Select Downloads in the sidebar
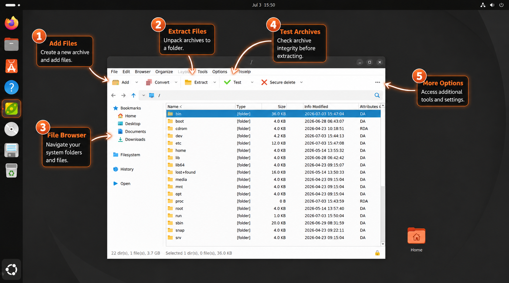Screen dimensions: 509x283 131,139
